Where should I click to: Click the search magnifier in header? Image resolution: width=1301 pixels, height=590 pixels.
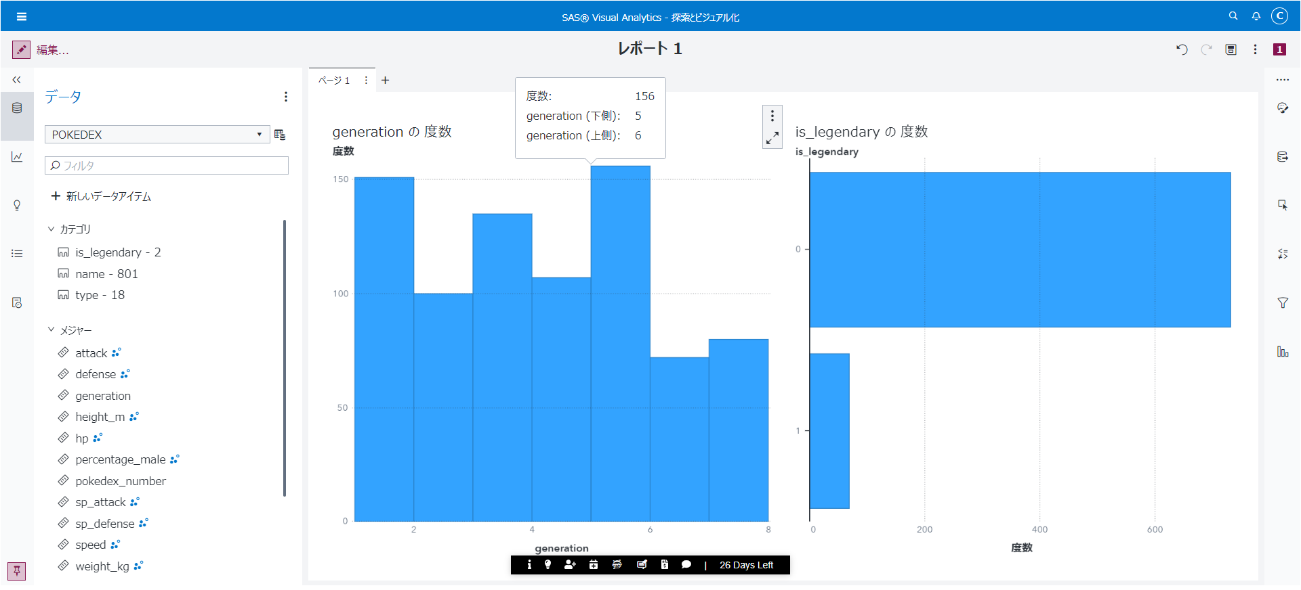tap(1233, 16)
